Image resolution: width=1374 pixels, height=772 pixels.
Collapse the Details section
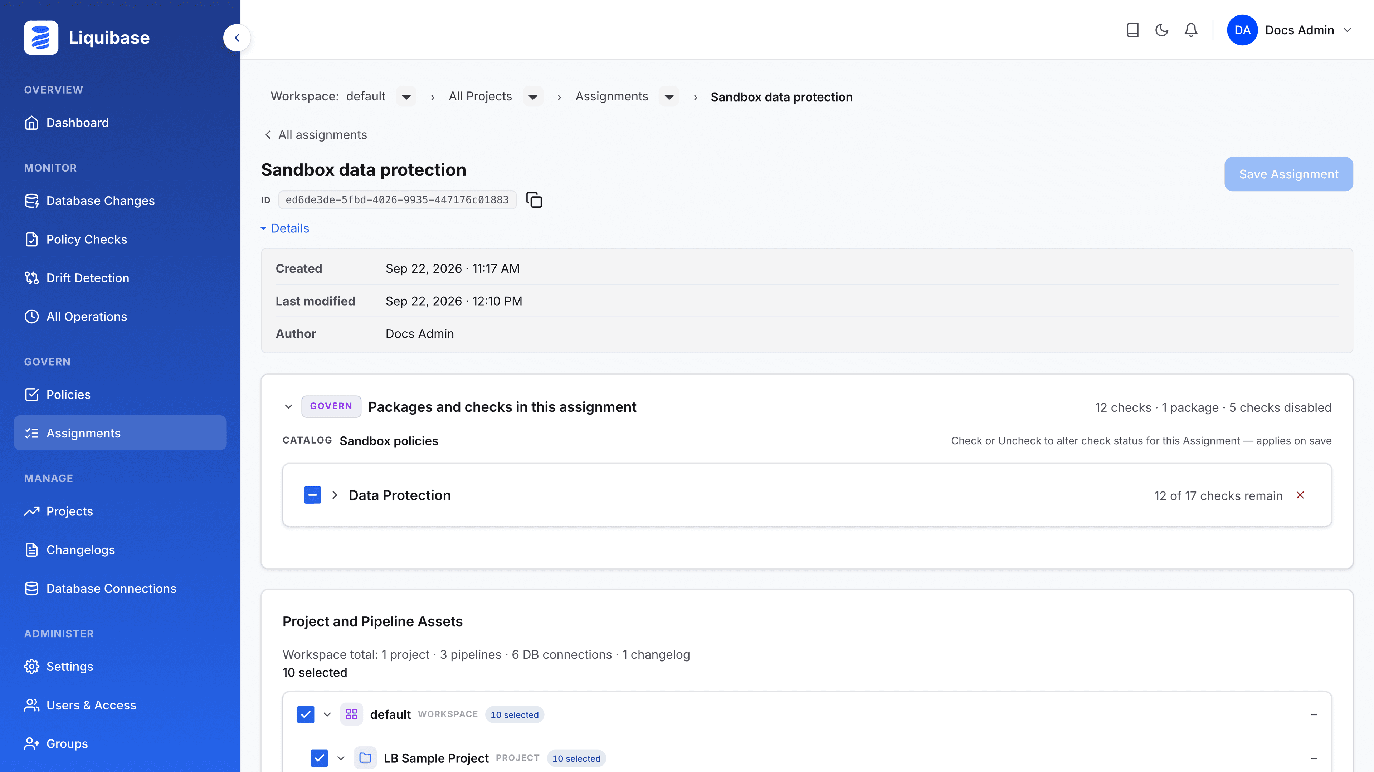(285, 229)
